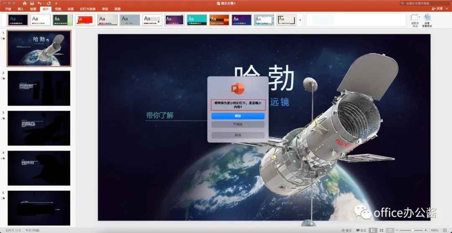This screenshot has width=452, height=233.
Task: Apply the orange and black theme
Action: click(x=219, y=20)
